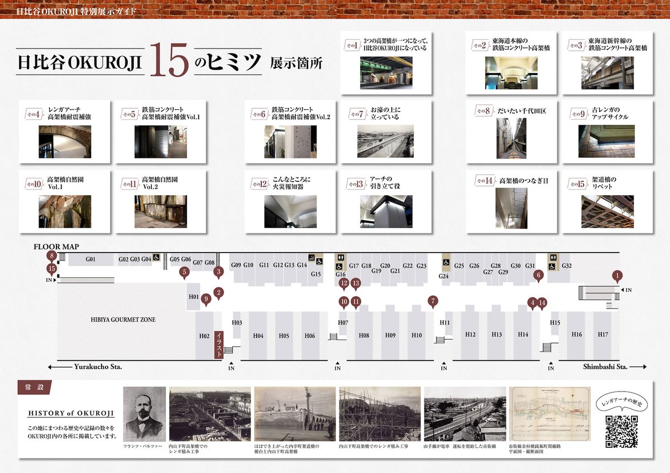670x473 pixels.
Task: Click the フランツ・バルツァー portrait photo
Action: pyautogui.click(x=145, y=414)
